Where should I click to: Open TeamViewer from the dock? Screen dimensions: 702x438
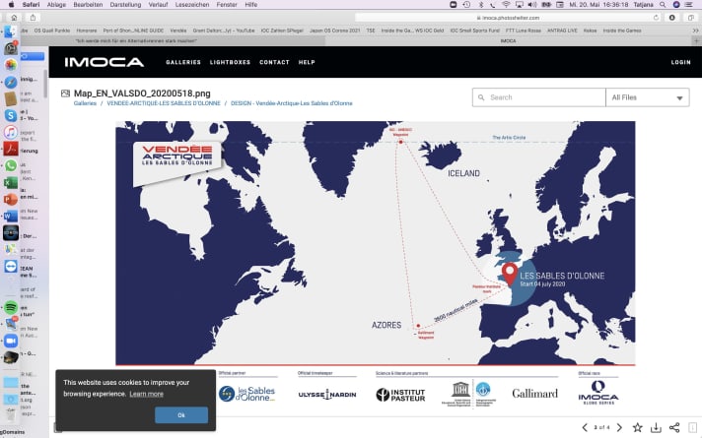tap(10, 267)
